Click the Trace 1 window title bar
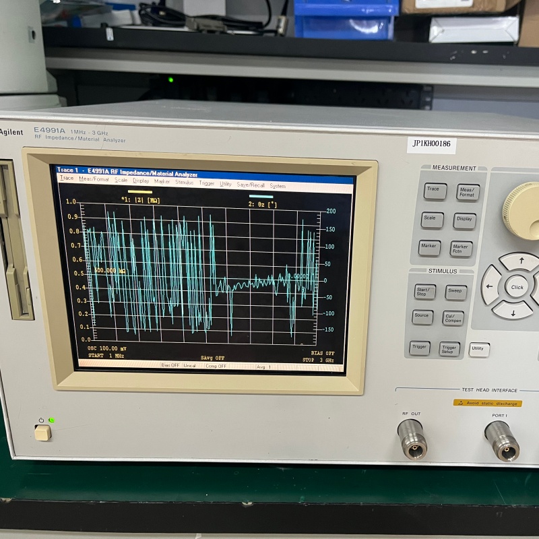 pos(205,173)
